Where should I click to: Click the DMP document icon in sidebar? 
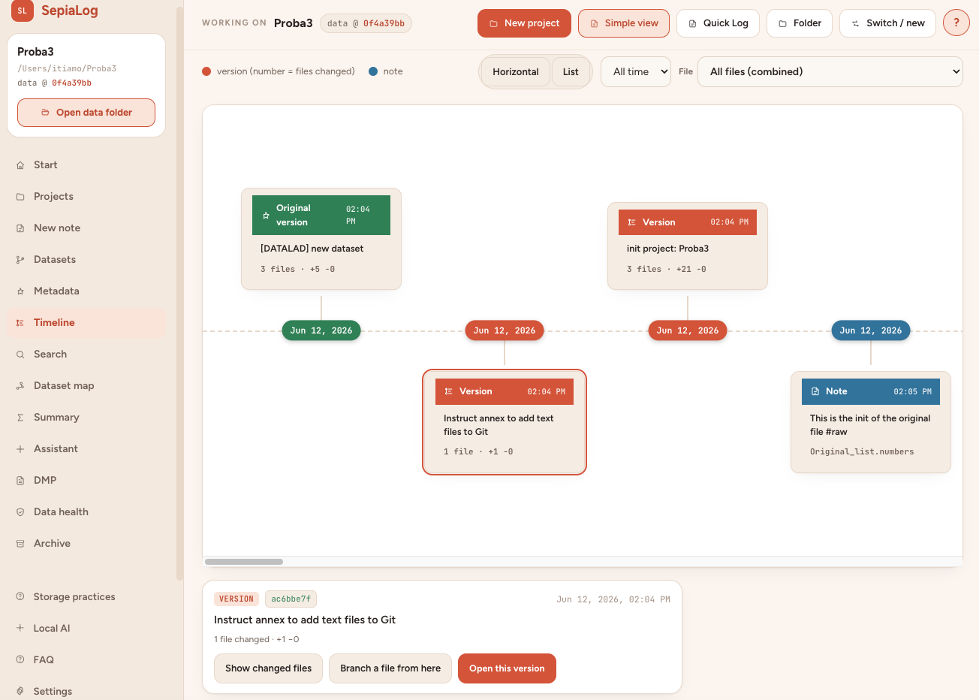pos(20,481)
